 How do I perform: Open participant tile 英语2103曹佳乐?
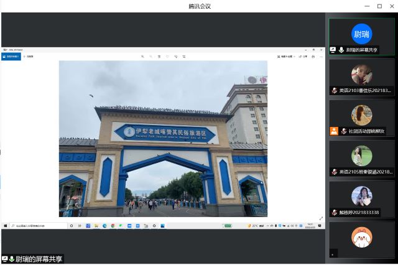361,77
